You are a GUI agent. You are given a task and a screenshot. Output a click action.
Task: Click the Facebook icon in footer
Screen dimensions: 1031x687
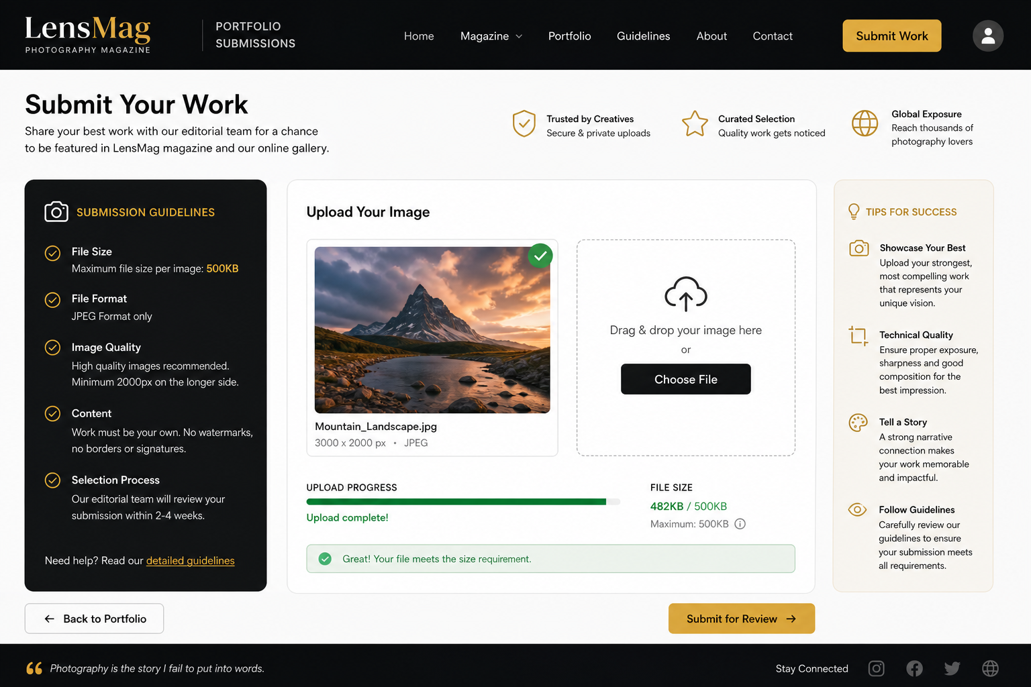(x=914, y=668)
